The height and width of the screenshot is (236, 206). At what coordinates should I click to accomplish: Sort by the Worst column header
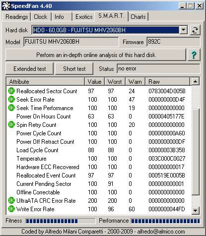click(x=115, y=82)
